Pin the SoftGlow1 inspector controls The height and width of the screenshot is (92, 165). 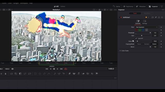(156, 17)
